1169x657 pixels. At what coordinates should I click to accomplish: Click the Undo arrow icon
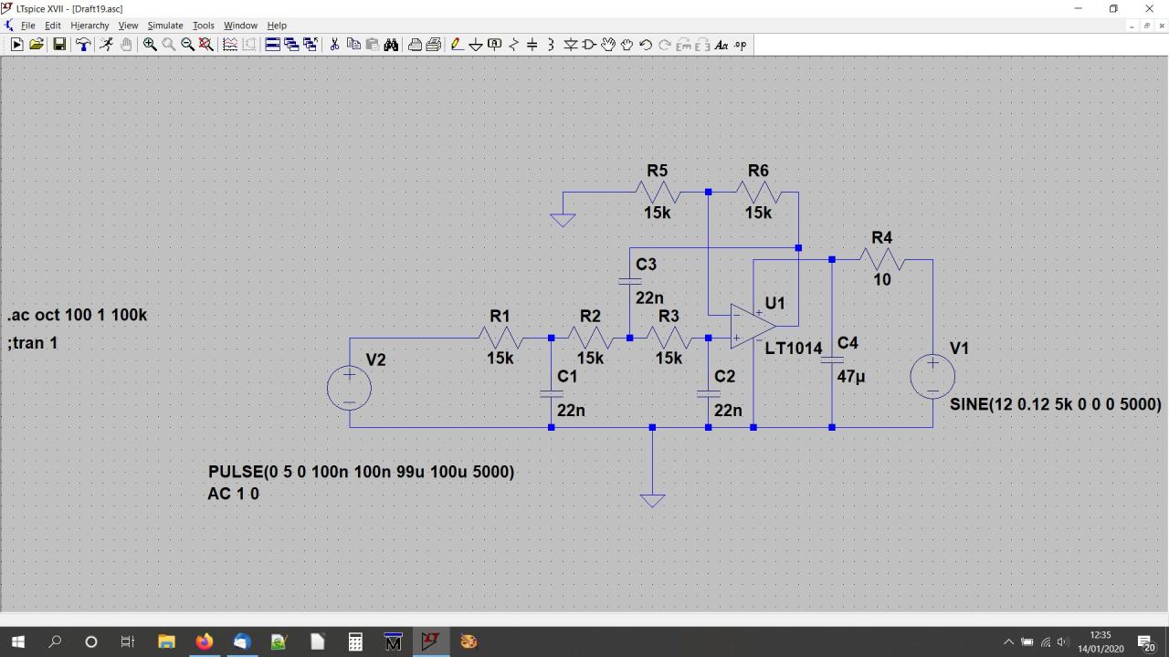tap(646, 45)
